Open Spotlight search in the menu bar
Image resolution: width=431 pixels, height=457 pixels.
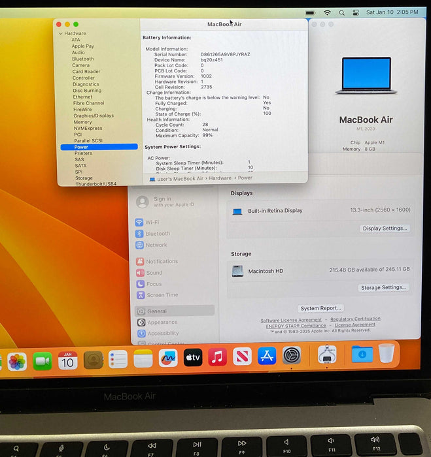(x=341, y=13)
